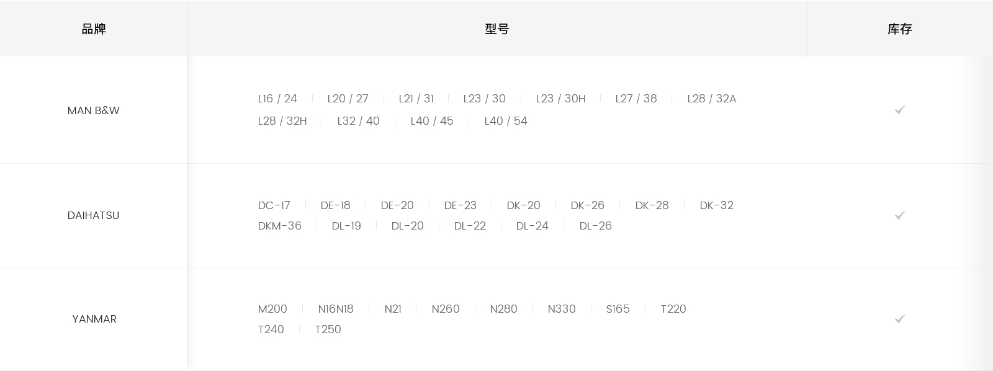Choose the S165 model
Viewport: 993px width, 371px height.
618,309
